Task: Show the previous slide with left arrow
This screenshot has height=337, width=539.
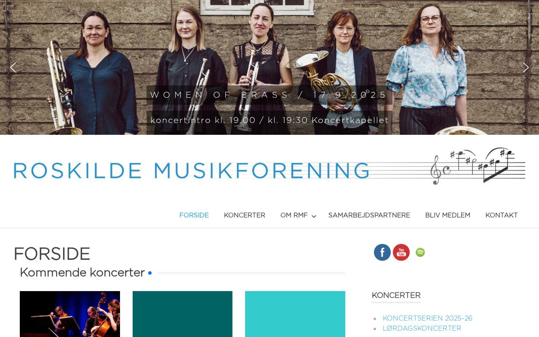Action: [13, 67]
